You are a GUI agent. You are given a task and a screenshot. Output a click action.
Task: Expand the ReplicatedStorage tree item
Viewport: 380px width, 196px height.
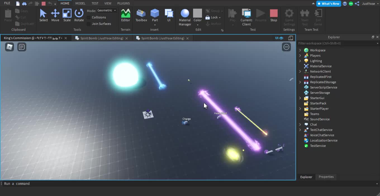[x=300, y=82]
